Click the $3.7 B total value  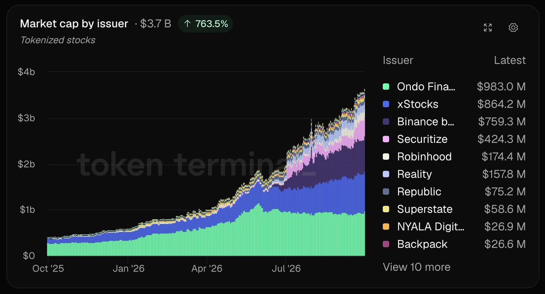click(156, 24)
